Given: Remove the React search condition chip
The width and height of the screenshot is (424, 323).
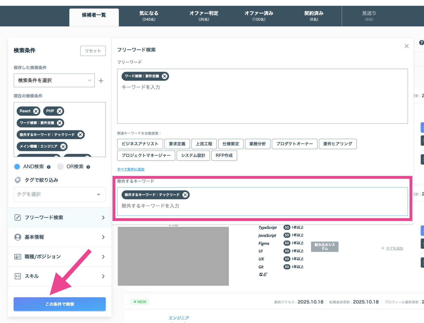Looking at the screenshot, I should tap(36, 111).
